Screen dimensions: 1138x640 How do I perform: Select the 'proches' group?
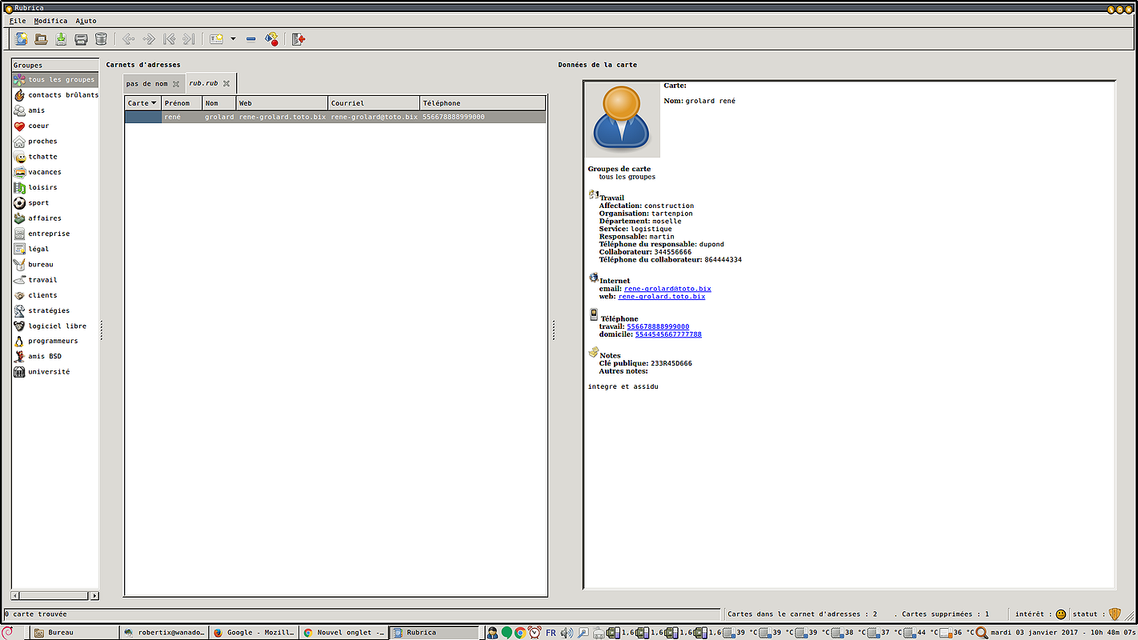[54, 142]
